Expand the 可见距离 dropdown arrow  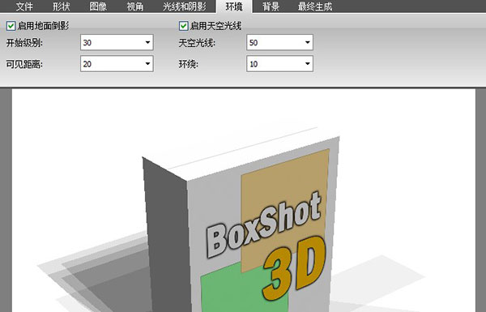coord(148,64)
